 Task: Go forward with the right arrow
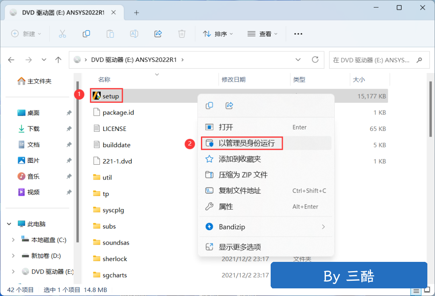click(29, 60)
